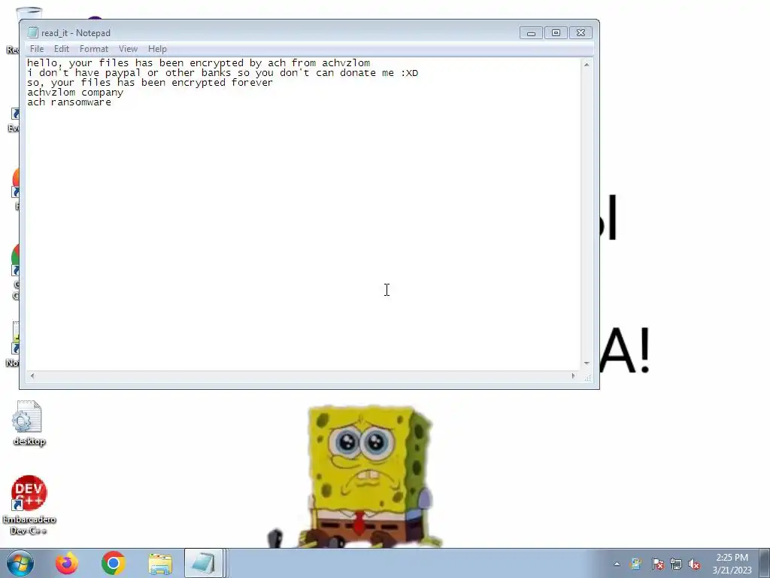
Task: Open the Windows Start button
Action: (x=20, y=563)
